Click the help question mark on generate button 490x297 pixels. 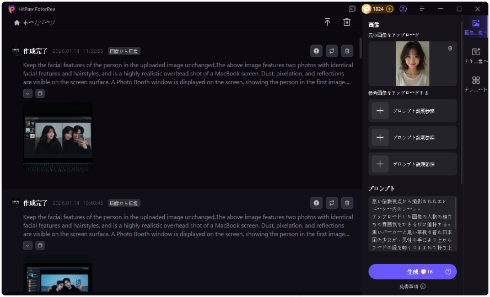point(448,272)
